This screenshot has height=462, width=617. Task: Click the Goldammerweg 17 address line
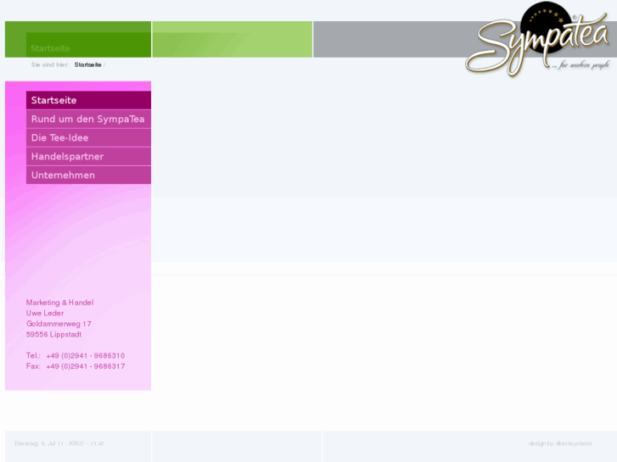coord(59,324)
